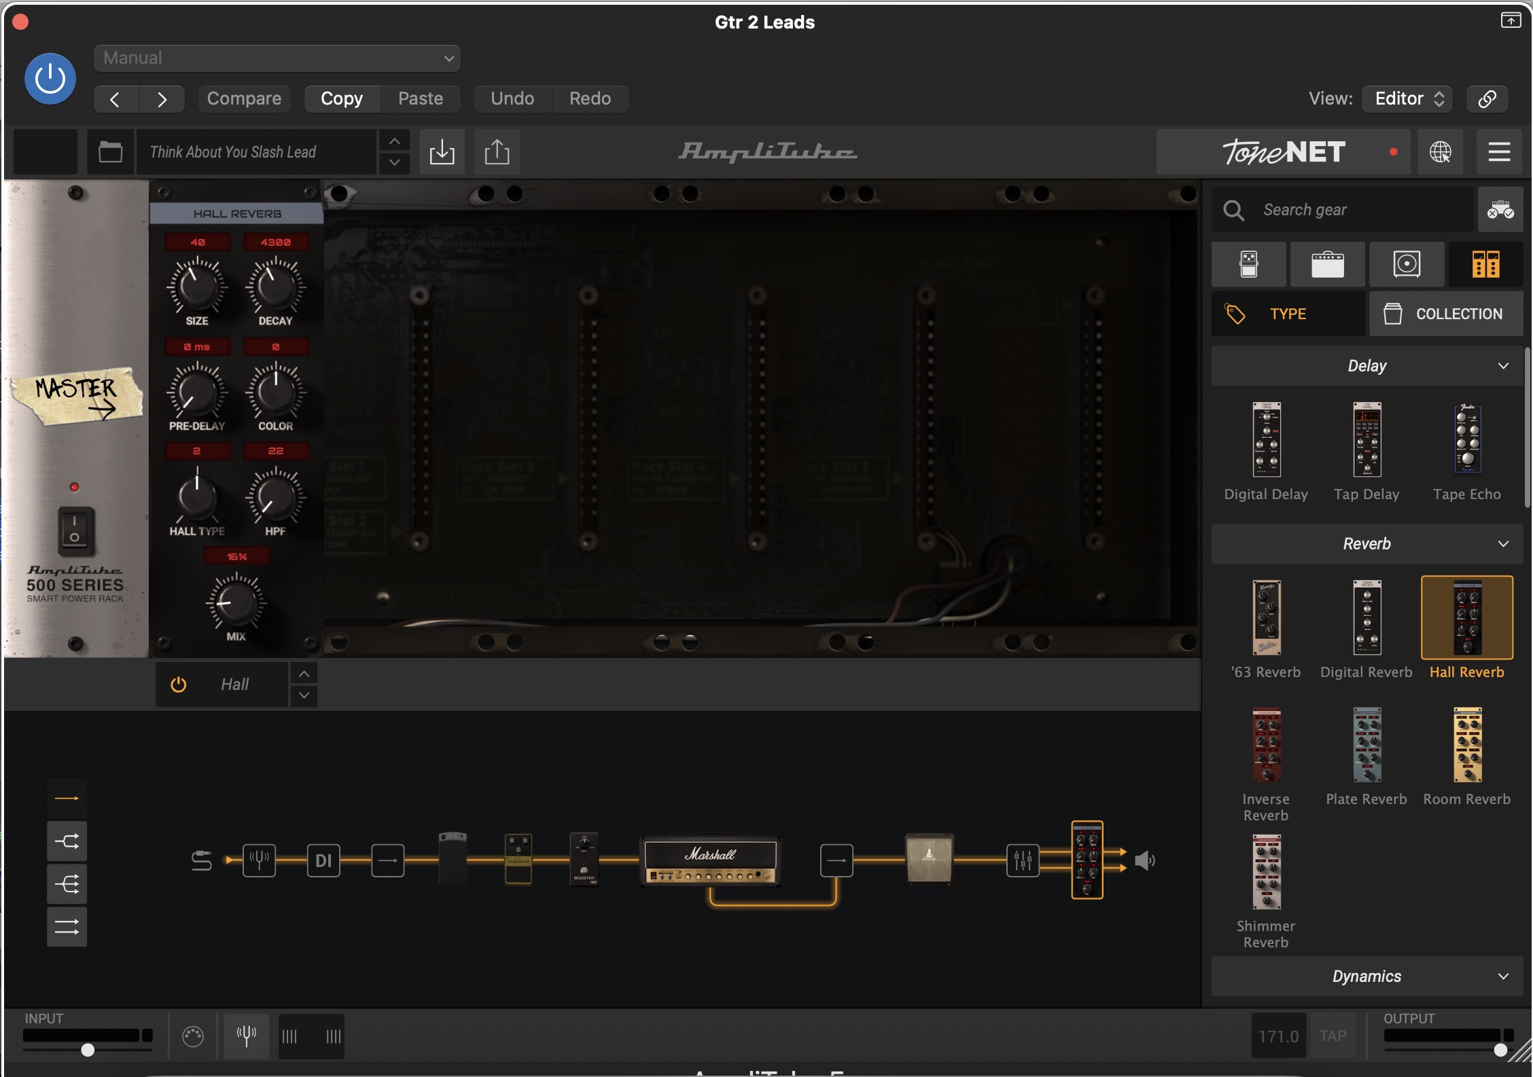This screenshot has width=1533, height=1077.
Task: Select the amplifier gear category tab
Action: click(x=1328, y=264)
